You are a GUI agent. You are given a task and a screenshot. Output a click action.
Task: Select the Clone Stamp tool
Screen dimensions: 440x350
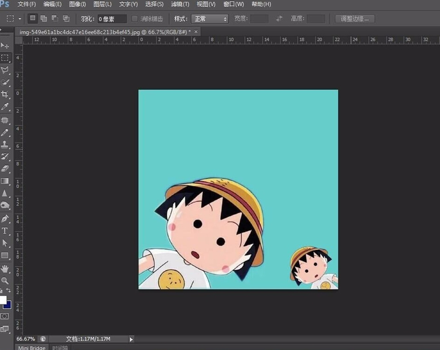[x=5, y=144]
